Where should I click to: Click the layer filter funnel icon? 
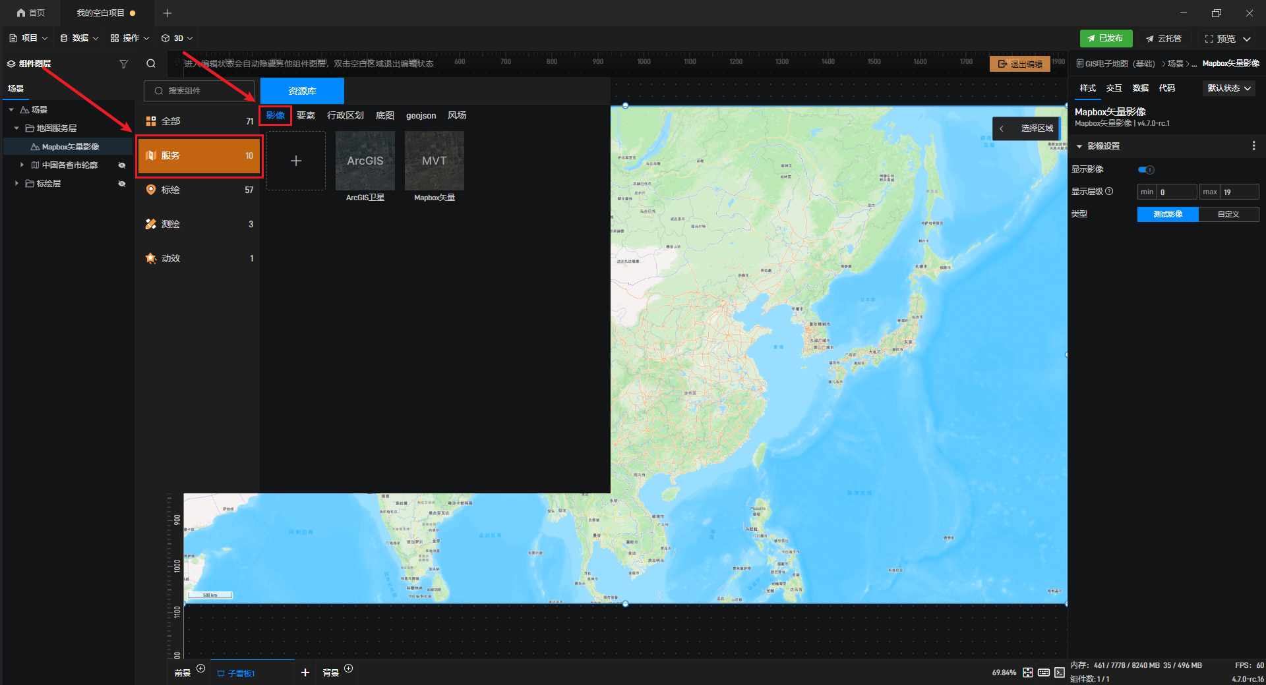123,64
